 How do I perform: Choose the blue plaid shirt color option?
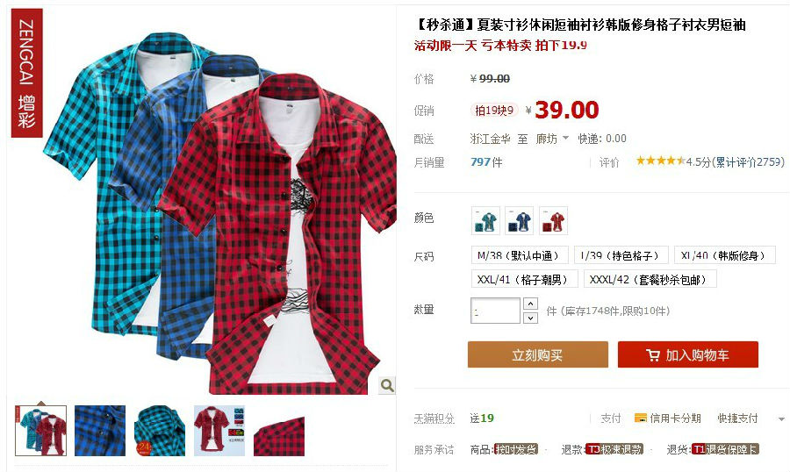pos(520,220)
